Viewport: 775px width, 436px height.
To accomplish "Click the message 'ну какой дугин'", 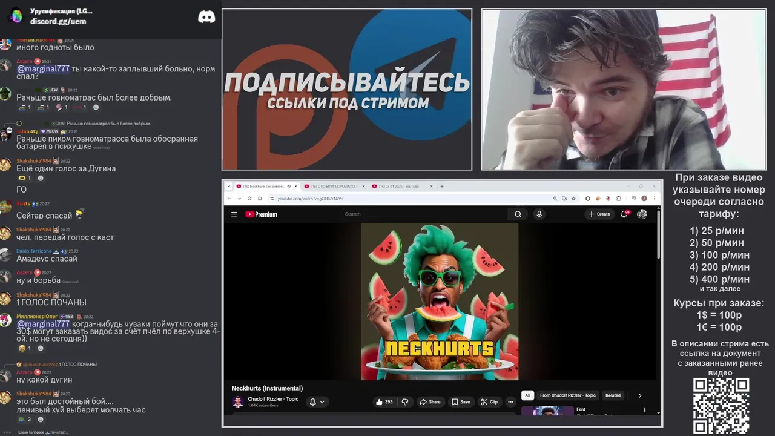I will [x=44, y=380].
